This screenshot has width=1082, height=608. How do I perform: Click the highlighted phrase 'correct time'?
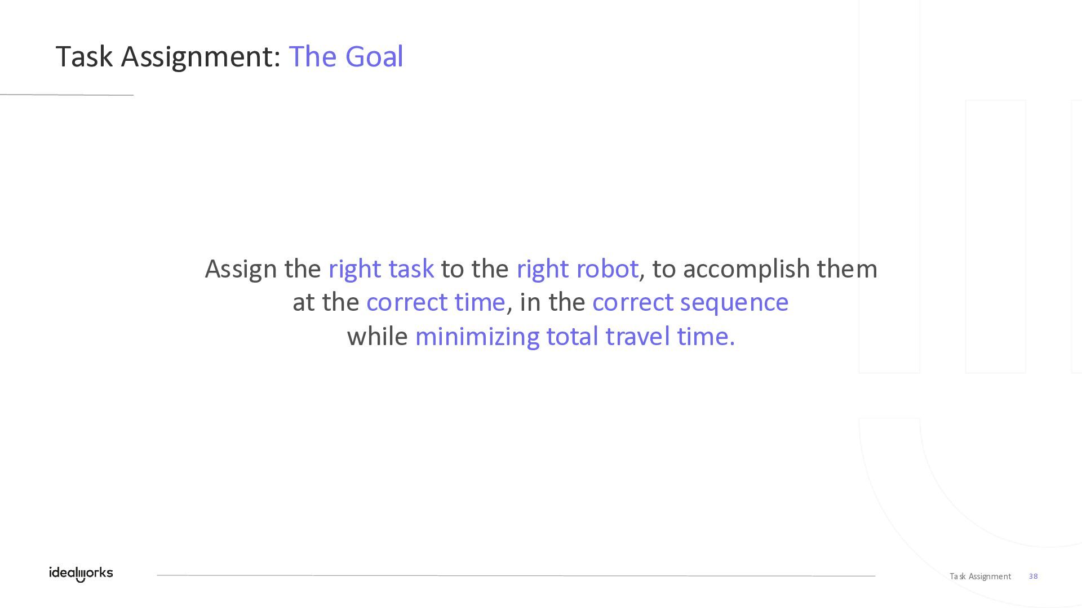[436, 302]
